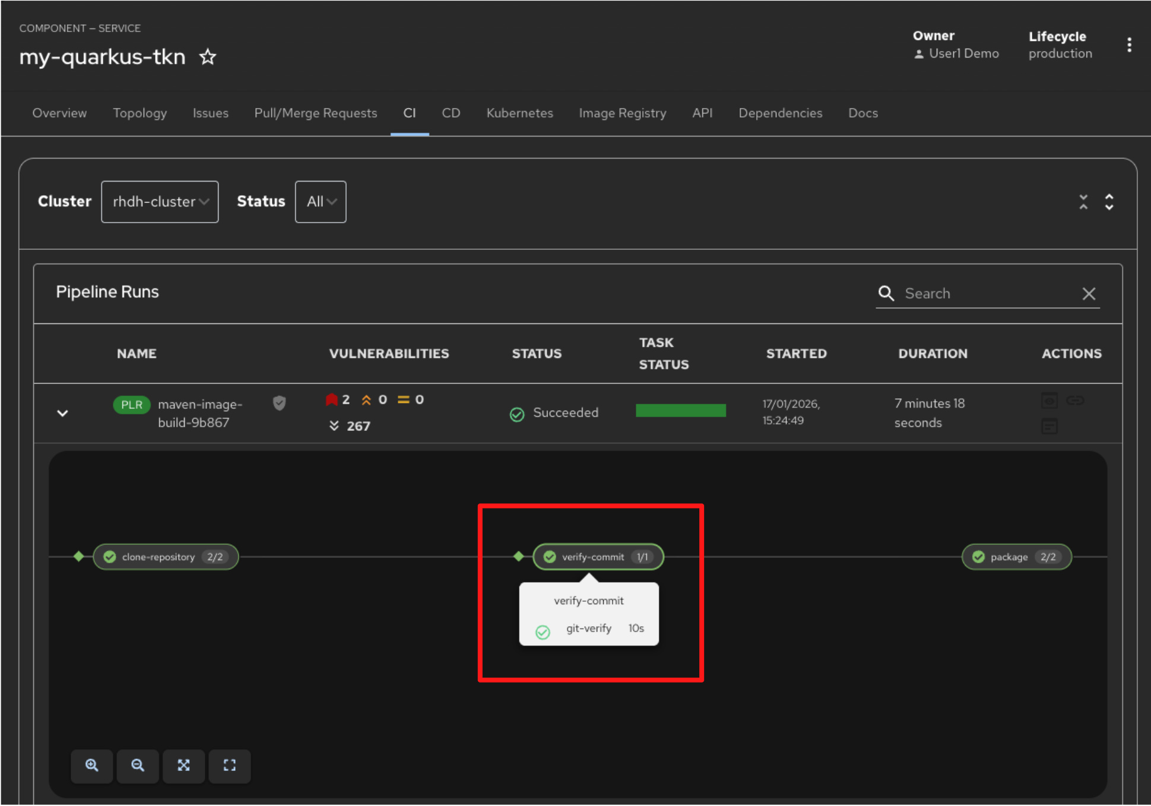Collapse the maven-image-build-9b867 row
The image size is (1151, 806).
pos(62,413)
